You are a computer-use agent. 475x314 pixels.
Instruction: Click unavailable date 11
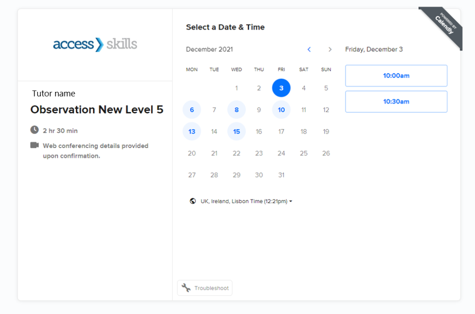tap(303, 110)
